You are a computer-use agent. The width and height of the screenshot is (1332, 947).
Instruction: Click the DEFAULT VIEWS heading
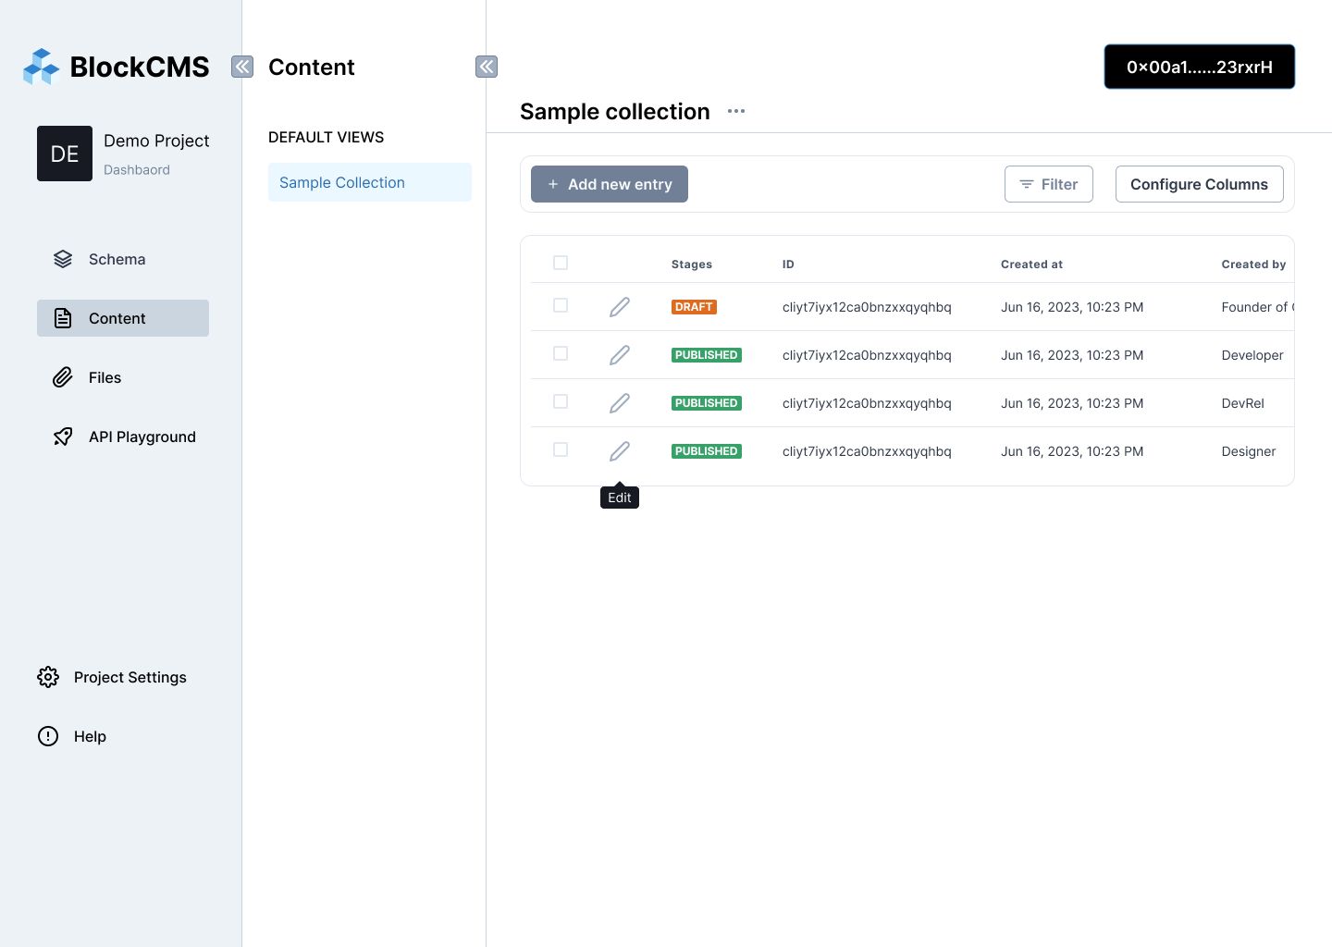tap(326, 137)
